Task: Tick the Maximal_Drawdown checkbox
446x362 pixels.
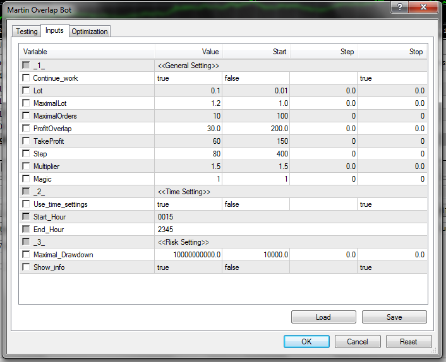Action: coord(26,254)
